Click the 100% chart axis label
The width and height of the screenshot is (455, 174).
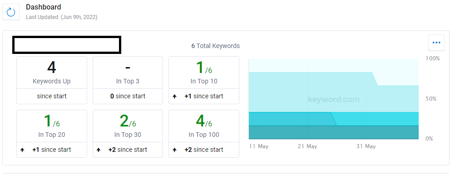(433, 58)
